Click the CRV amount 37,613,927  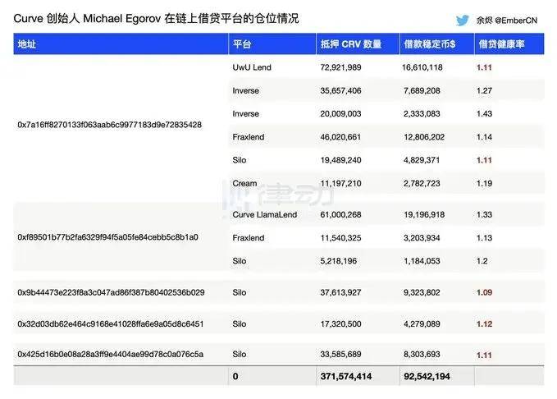coord(340,292)
